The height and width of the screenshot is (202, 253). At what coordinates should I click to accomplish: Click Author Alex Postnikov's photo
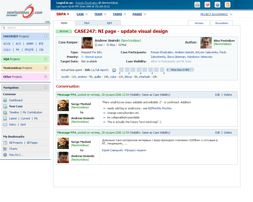pyautogui.click(x=206, y=43)
